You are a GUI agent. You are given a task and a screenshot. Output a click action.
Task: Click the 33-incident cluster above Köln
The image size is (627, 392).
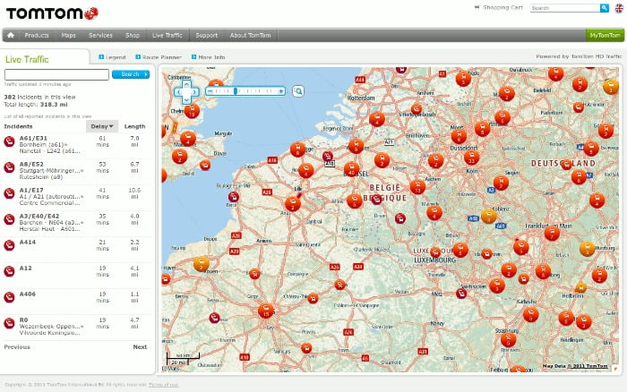(472, 158)
